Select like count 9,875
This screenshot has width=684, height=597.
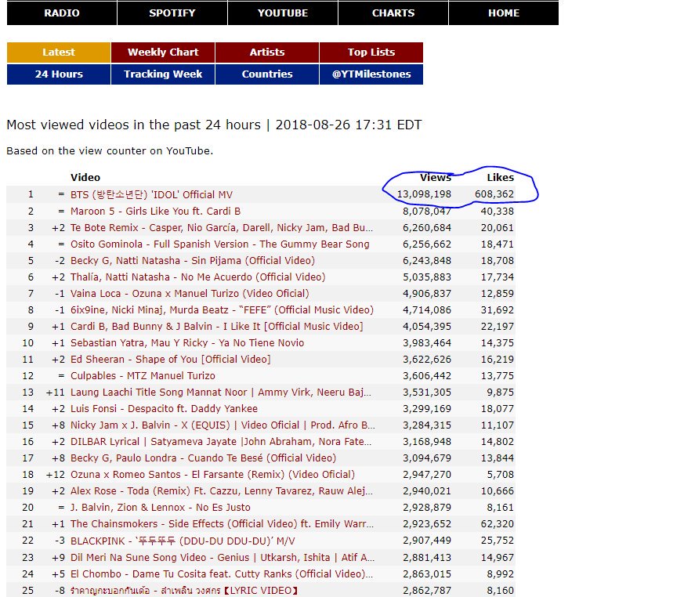pos(501,393)
